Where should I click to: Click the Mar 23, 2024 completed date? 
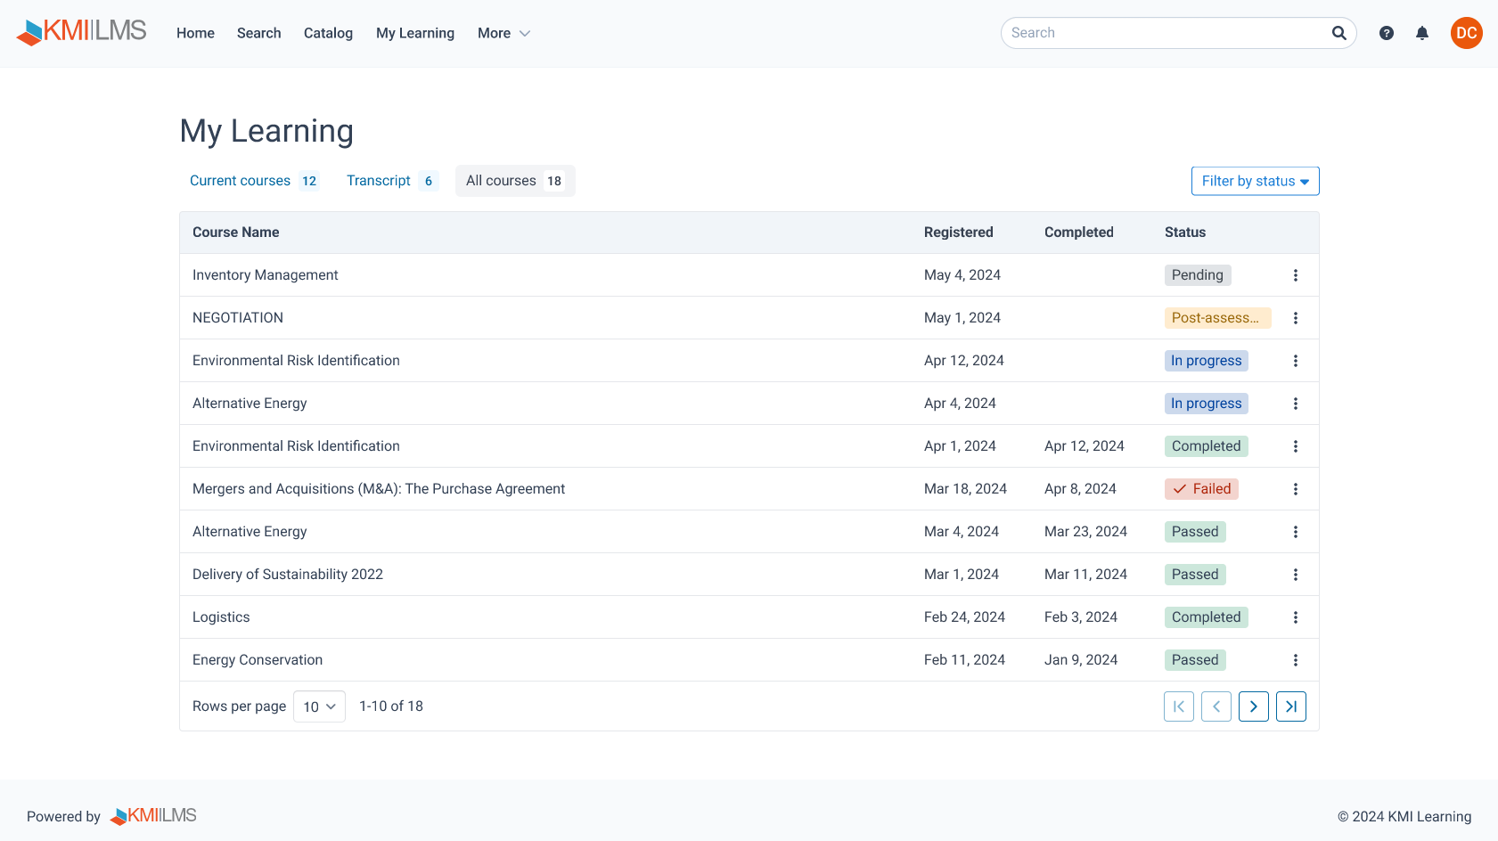[x=1085, y=532]
